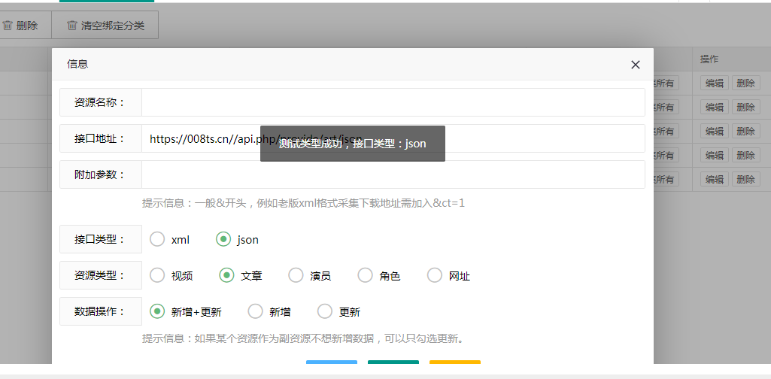This screenshot has width=771, height=379.
Task: Choose the 更新-only data operation radio
Action: [324, 311]
